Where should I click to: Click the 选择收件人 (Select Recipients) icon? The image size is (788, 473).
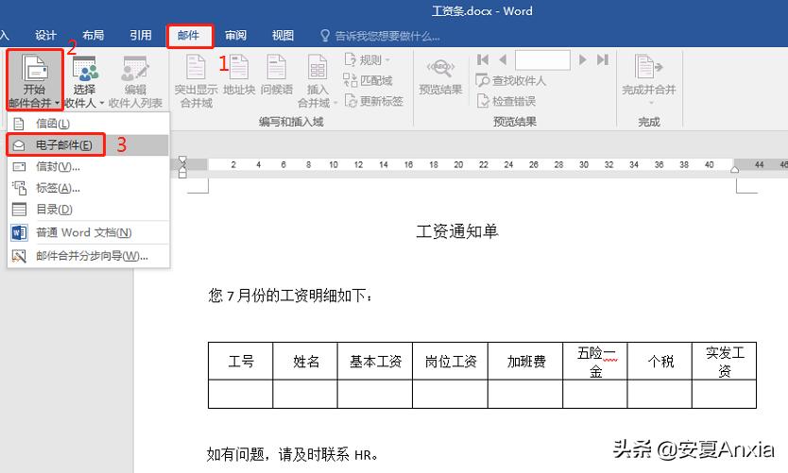point(84,69)
